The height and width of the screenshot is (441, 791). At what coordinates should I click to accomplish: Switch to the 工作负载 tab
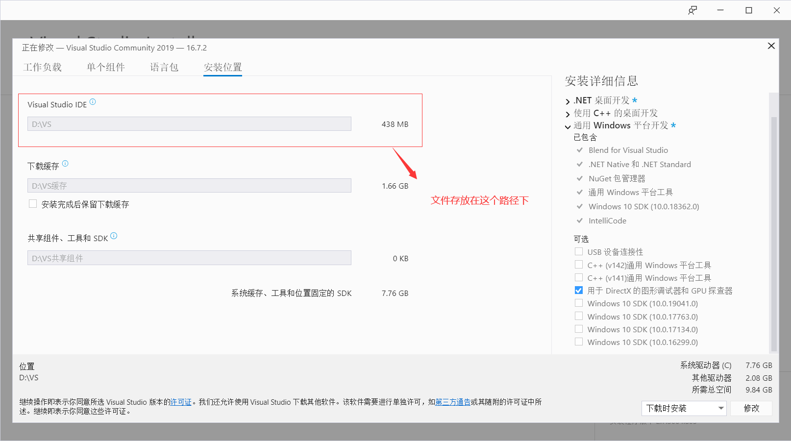click(x=43, y=67)
